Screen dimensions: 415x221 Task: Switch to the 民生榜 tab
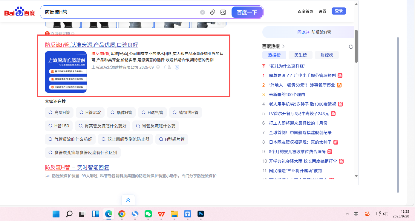point(300,55)
